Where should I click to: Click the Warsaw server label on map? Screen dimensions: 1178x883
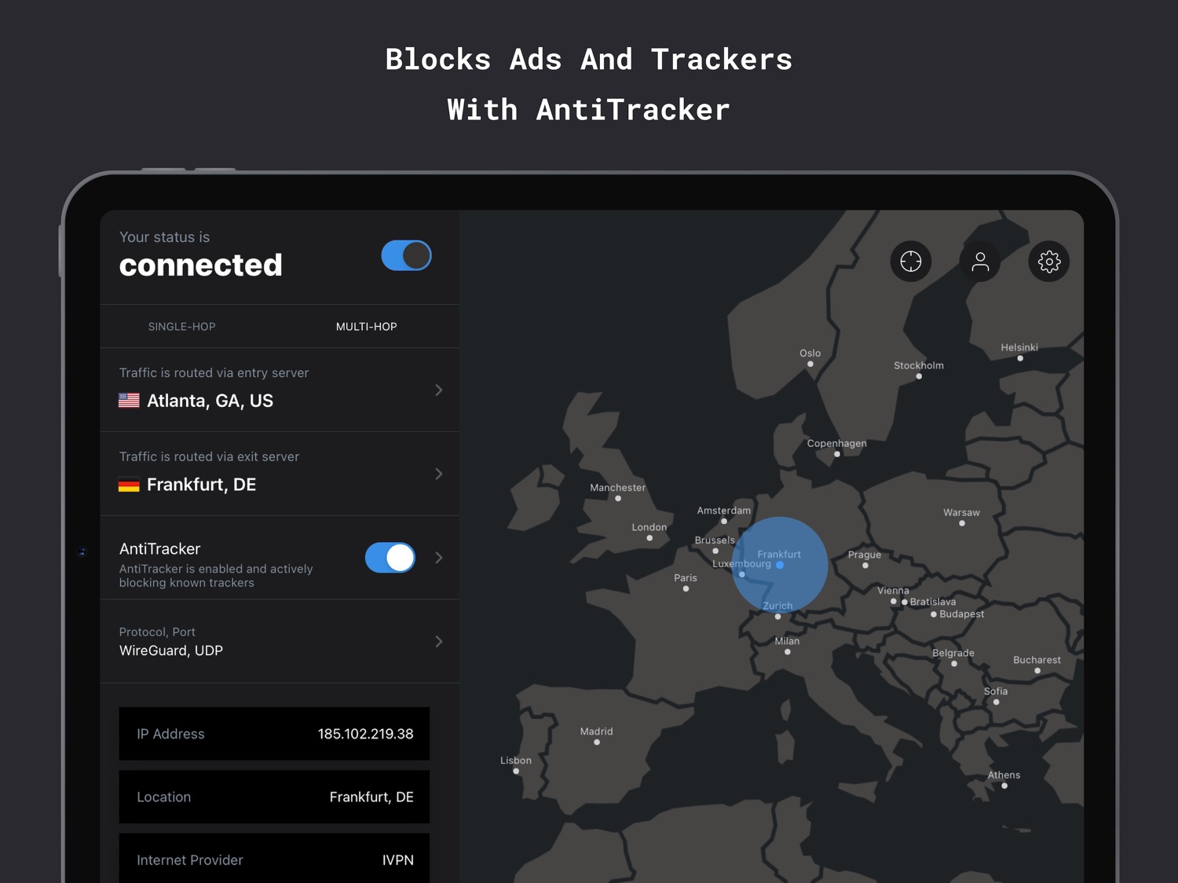click(961, 512)
